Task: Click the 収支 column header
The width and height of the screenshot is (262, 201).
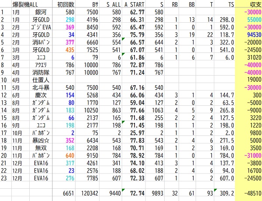Action: click(x=255, y=4)
